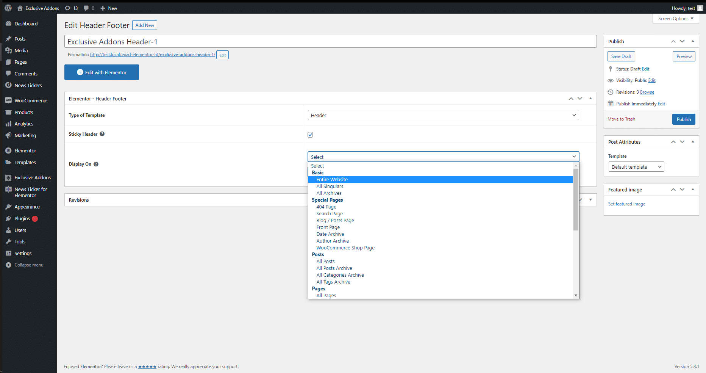The width and height of the screenshot is (706, 373).
Task: Click the Settings icon in sidebar
Action: pos(8,253)
